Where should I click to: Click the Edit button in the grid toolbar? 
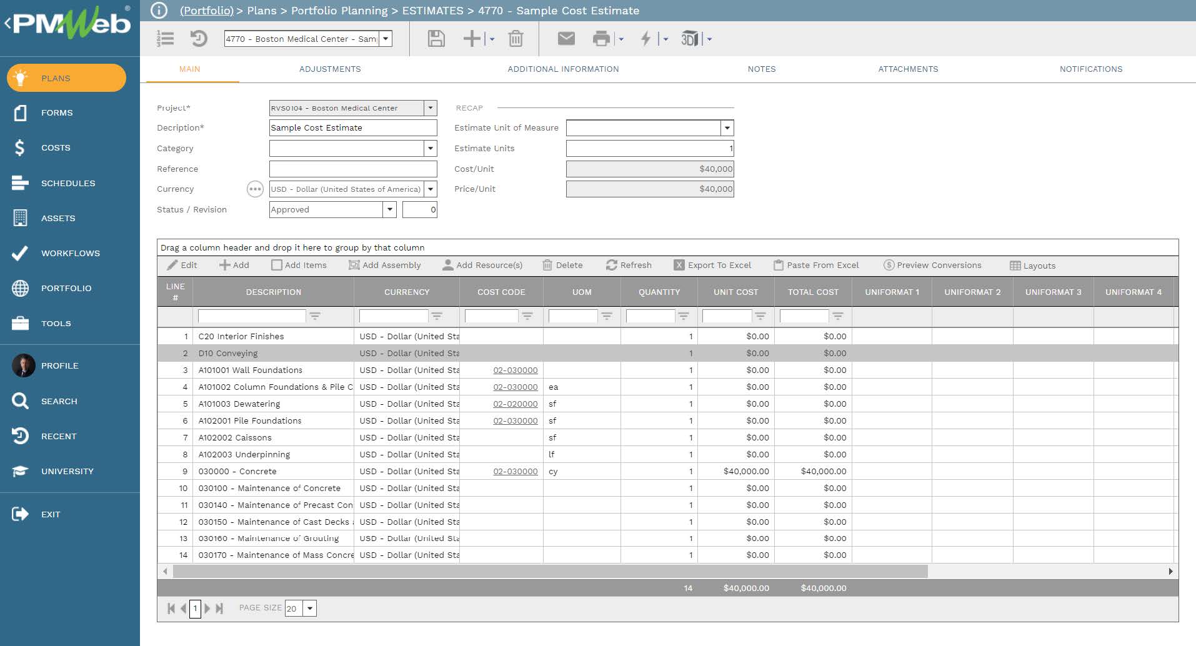tap(182, 265)
